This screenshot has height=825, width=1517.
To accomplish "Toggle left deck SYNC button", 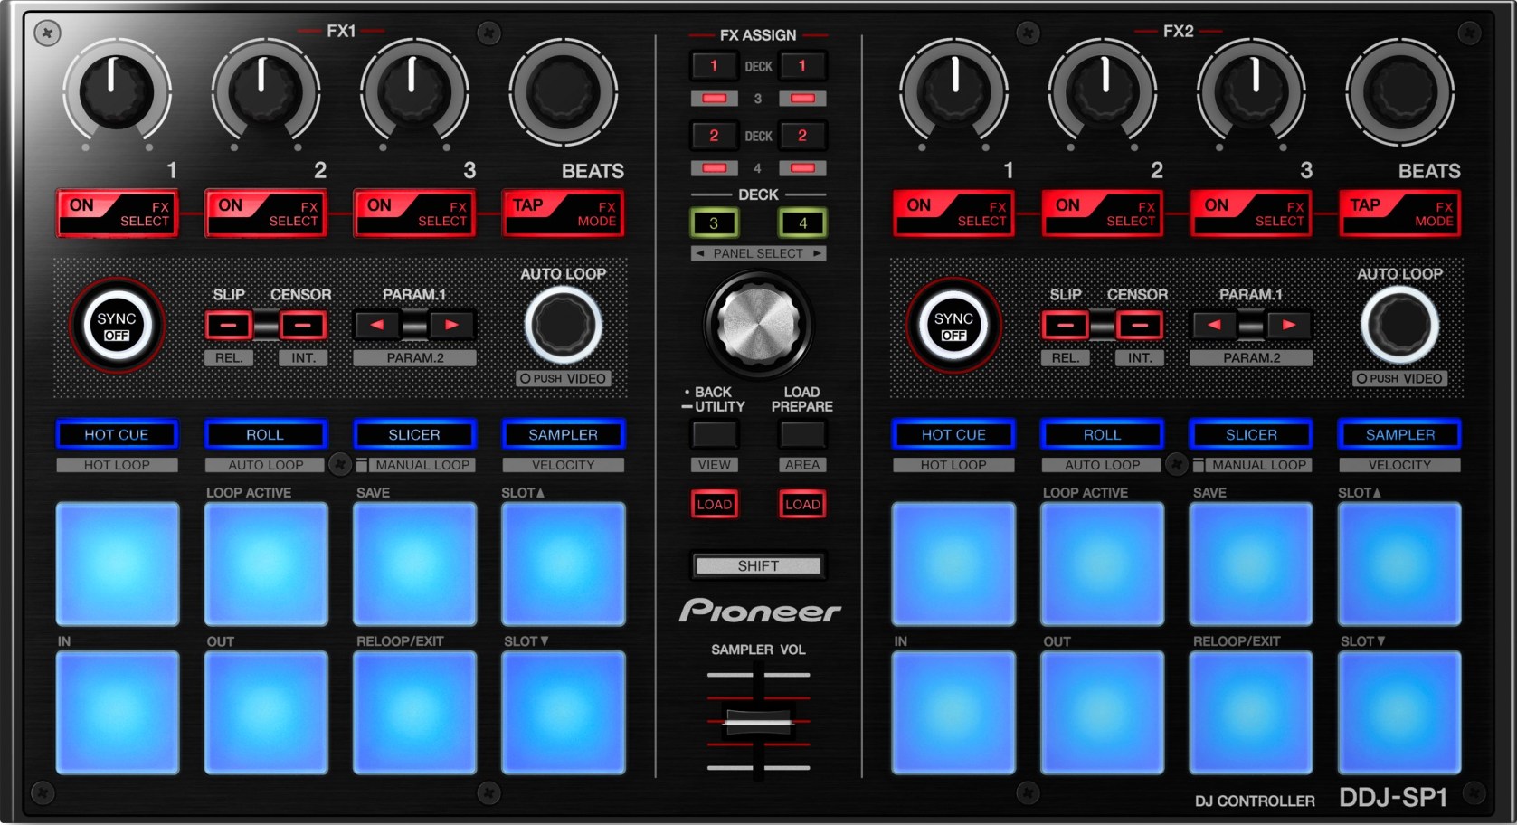I will tap(117, 326).
